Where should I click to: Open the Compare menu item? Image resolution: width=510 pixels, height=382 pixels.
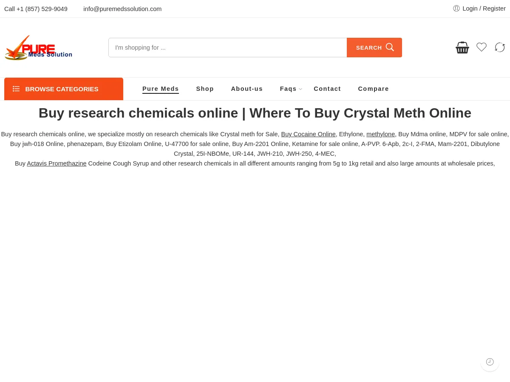click(x=373, y=89)
